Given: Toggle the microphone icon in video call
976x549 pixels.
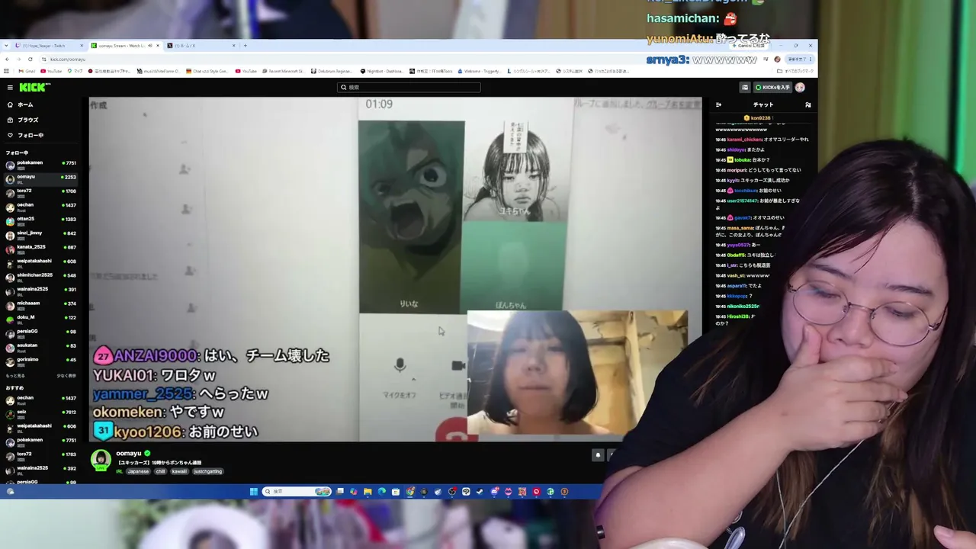Looking at the screenshot, I should pos(400,367).
